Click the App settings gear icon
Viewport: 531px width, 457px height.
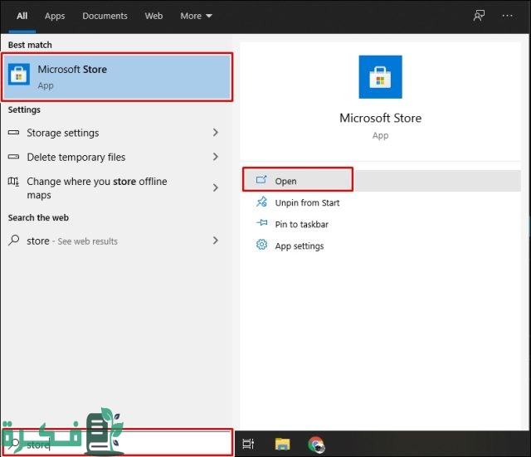click(x=261, y=246)
